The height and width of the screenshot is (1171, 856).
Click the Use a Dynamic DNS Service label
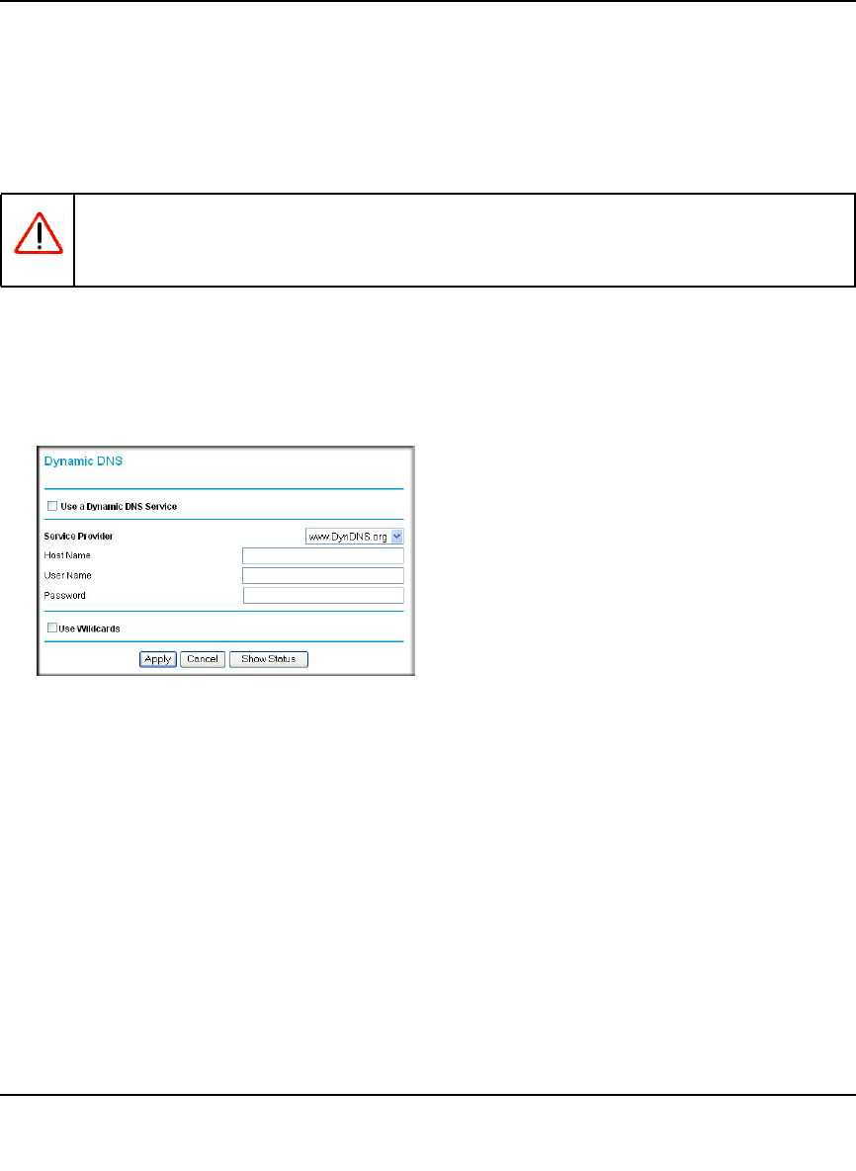[x=119, y=506]
